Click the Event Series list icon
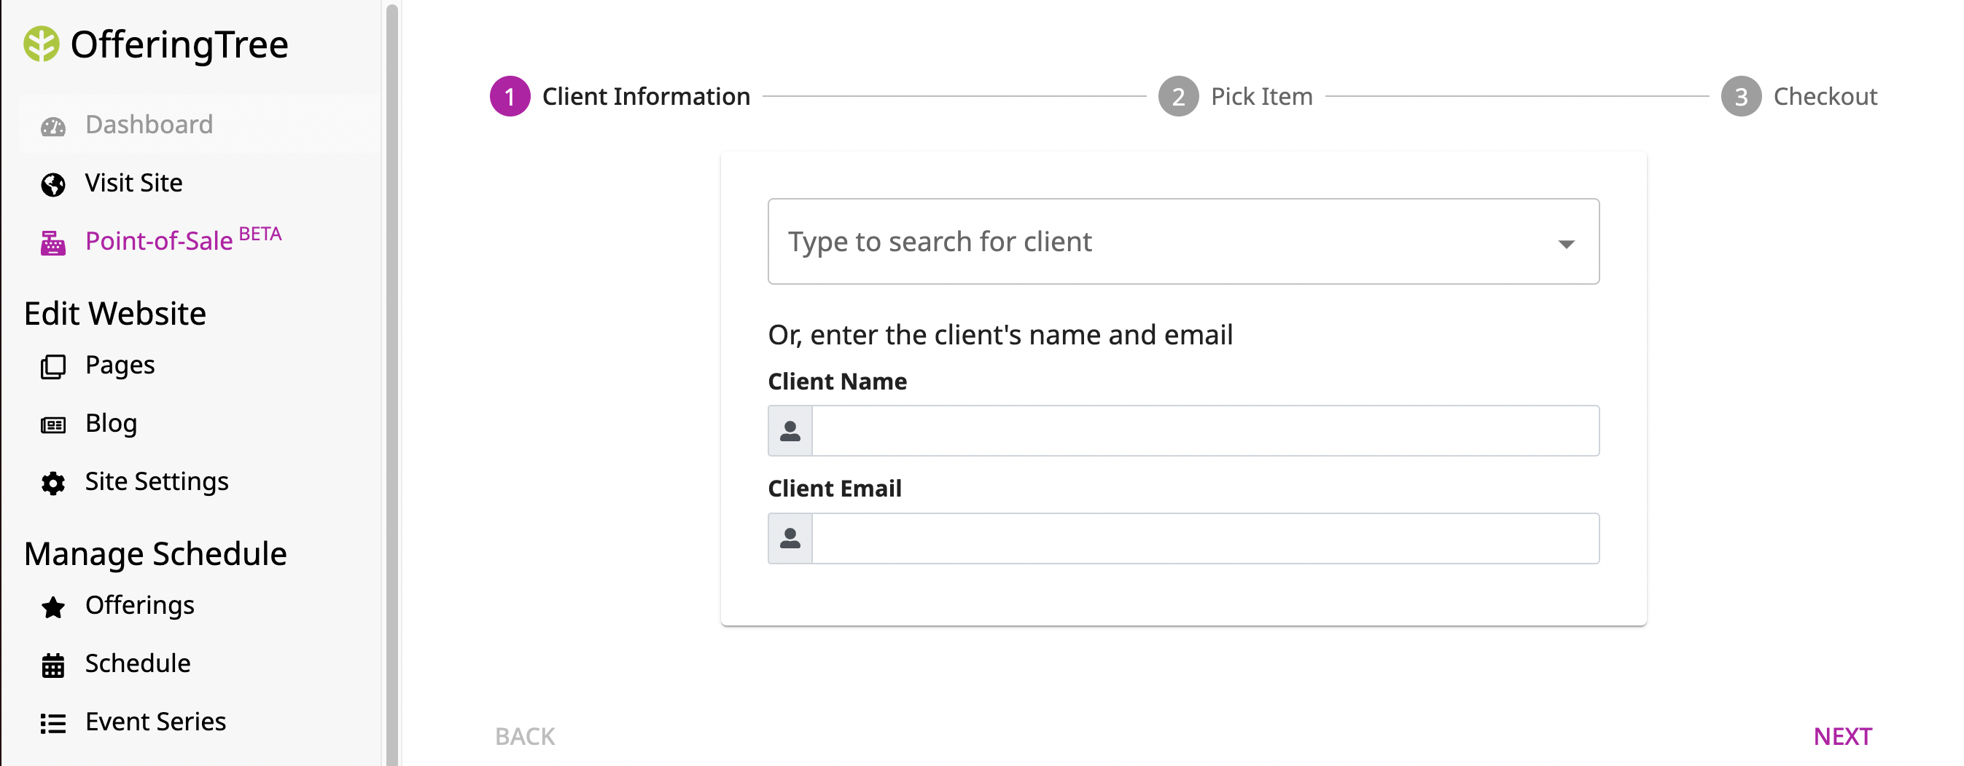This screenshot has width=1964, height=766. pos(52,722)
